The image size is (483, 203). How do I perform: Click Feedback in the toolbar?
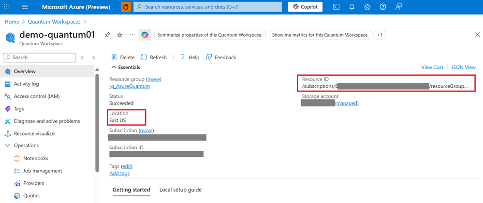pyautogui.click(x=220, y=57)
